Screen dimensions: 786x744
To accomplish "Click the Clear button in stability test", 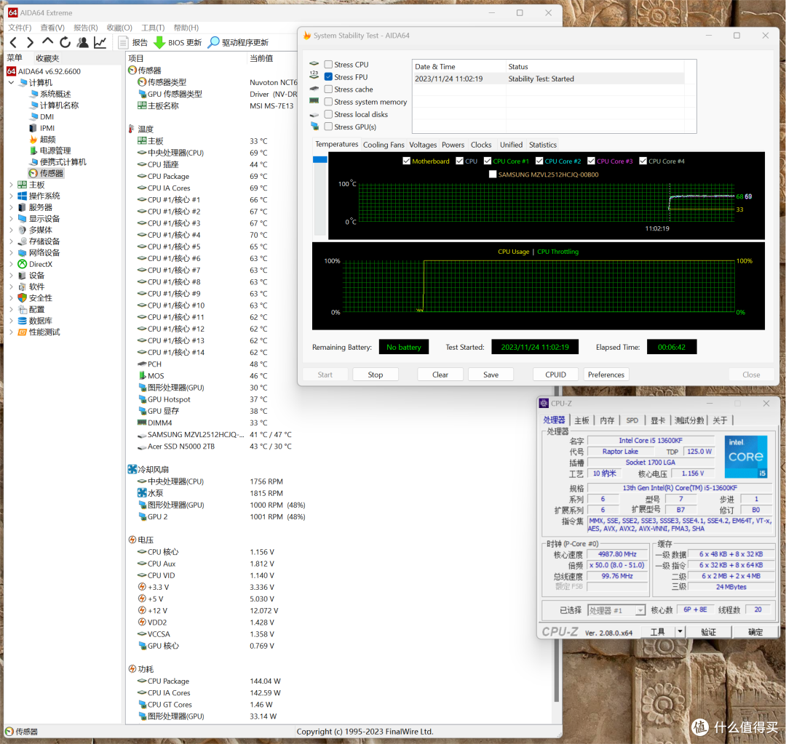I will point(440,375).
